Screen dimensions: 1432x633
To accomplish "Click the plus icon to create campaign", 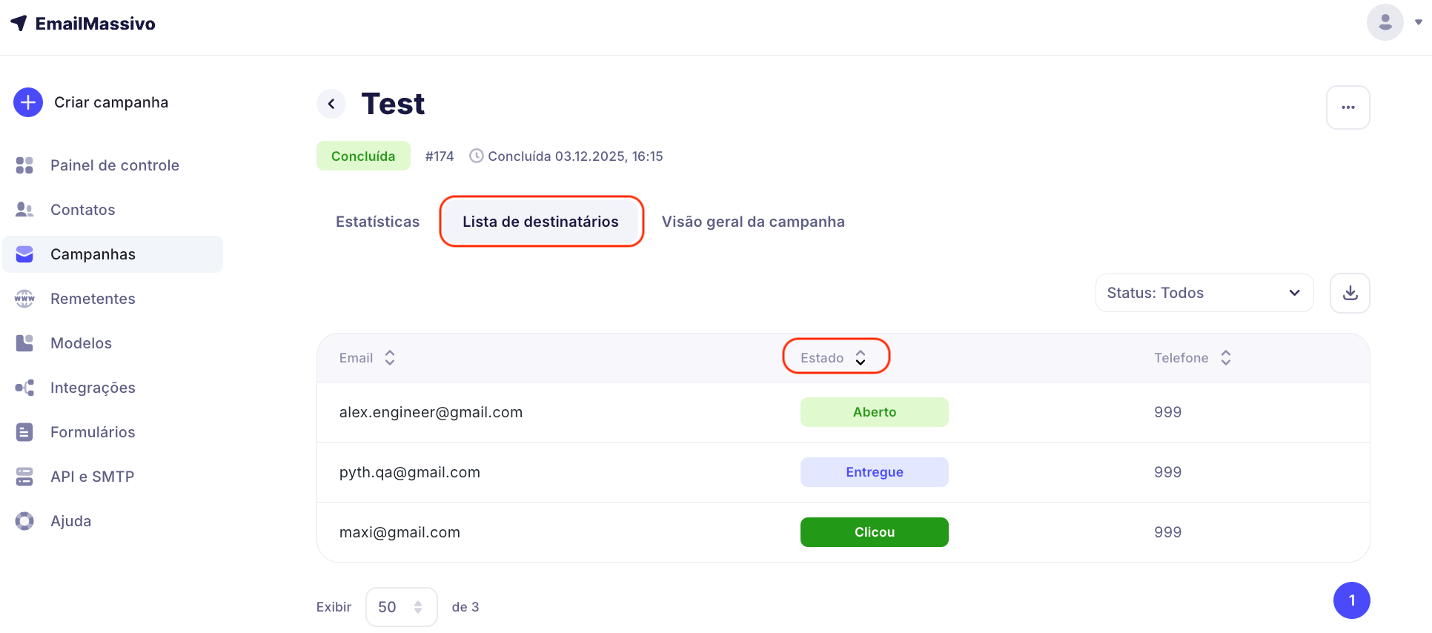I will click(28, 102).
